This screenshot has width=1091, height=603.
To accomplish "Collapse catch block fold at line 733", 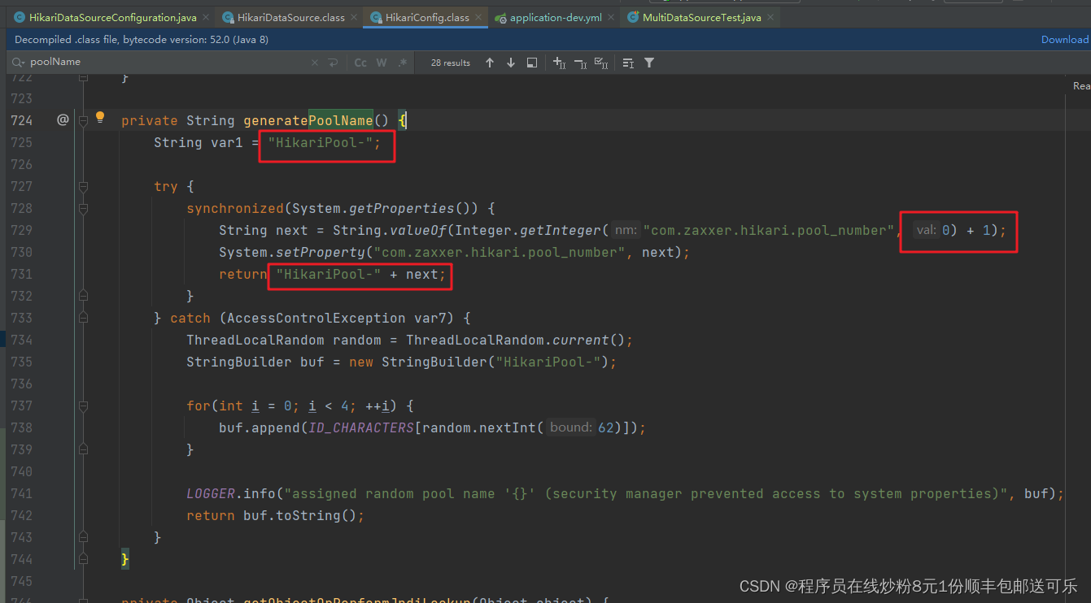I will [83, 318].
